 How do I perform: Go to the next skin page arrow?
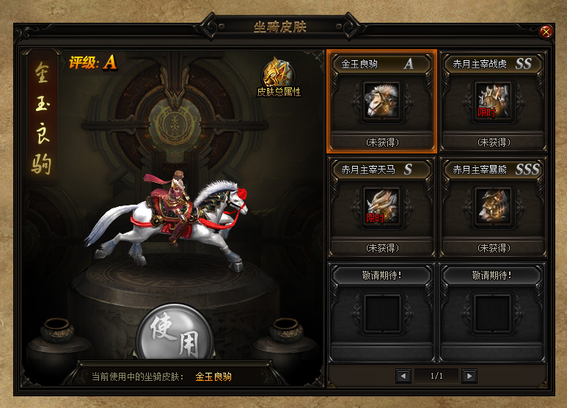[x=469, y=376]
